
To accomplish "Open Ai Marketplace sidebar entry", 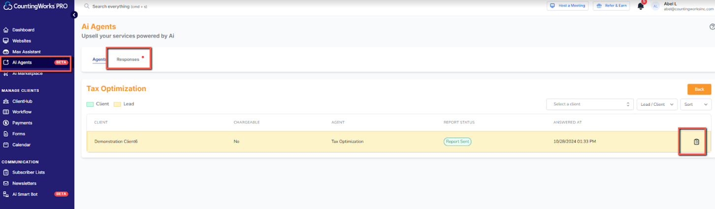I will 28,73.
